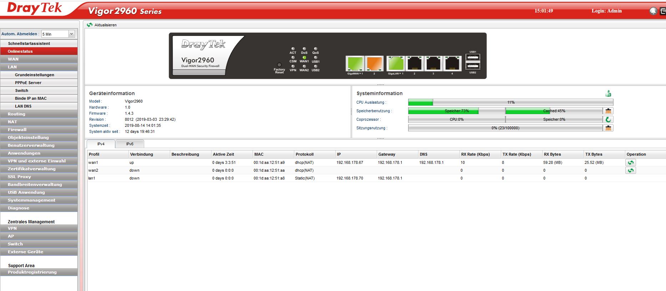The width and height of the screenshot is (666, 291).
Task: Expand the Diagnose menu section
Action: coord(39,208)
